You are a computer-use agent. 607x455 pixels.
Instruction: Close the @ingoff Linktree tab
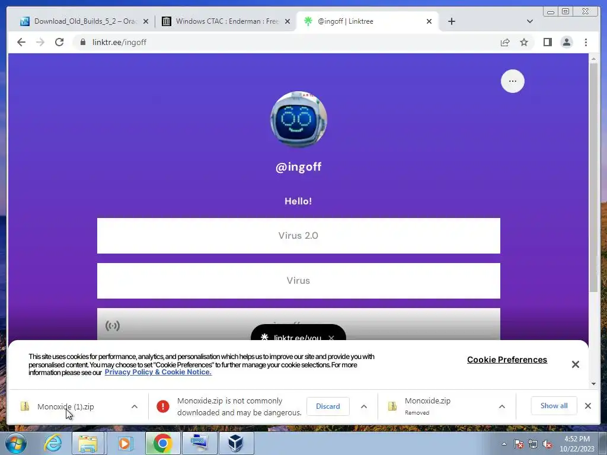[x=429, y=21]
